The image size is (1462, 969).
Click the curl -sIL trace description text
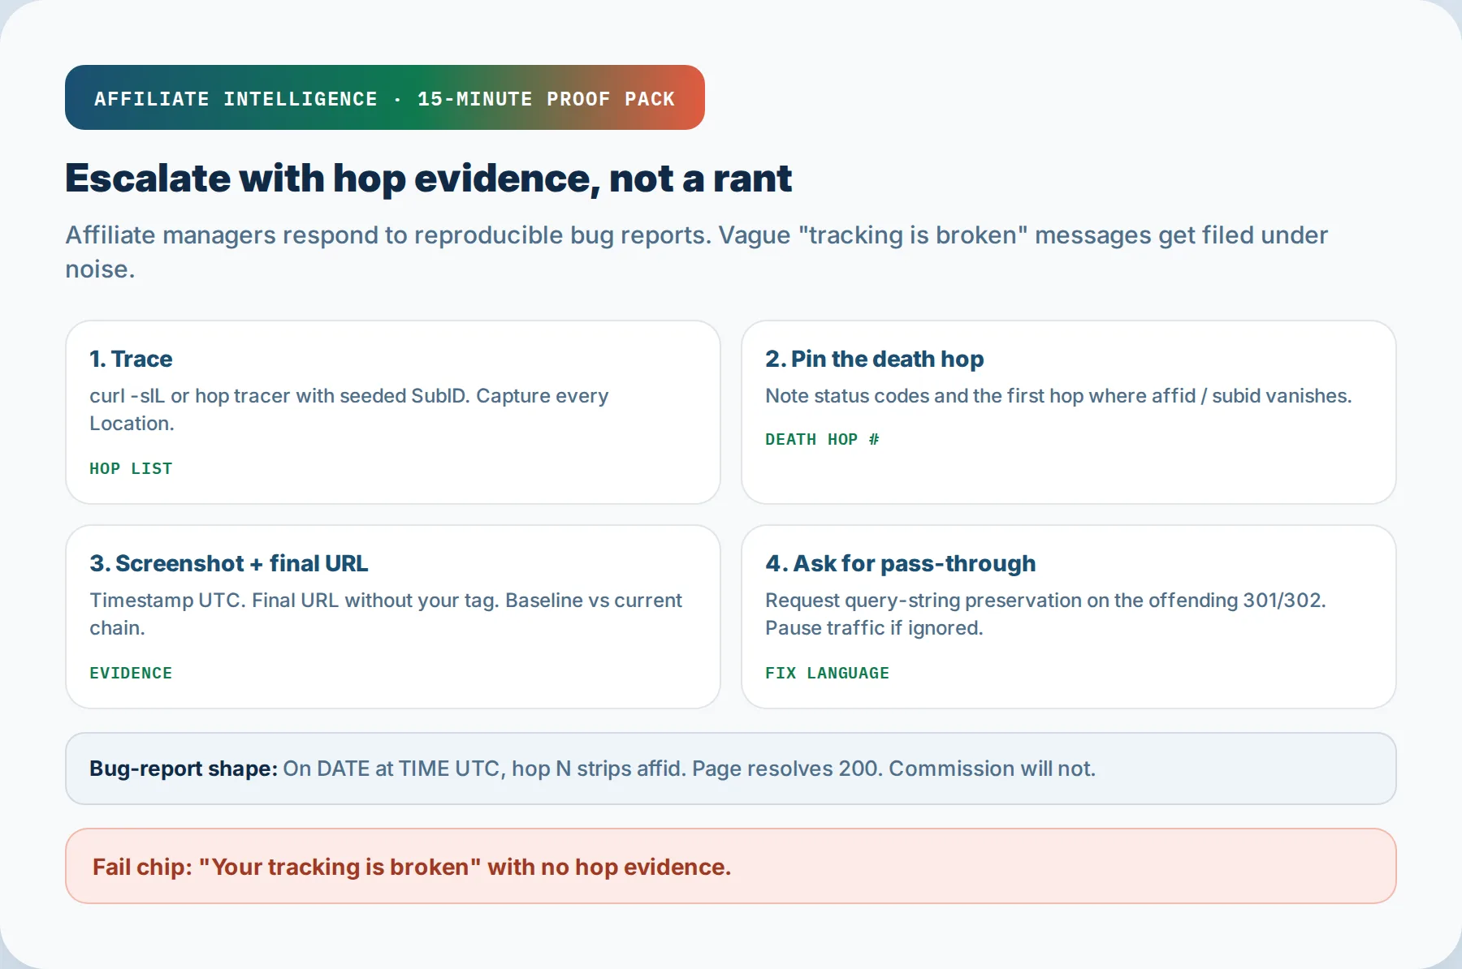tap(348, 409)
